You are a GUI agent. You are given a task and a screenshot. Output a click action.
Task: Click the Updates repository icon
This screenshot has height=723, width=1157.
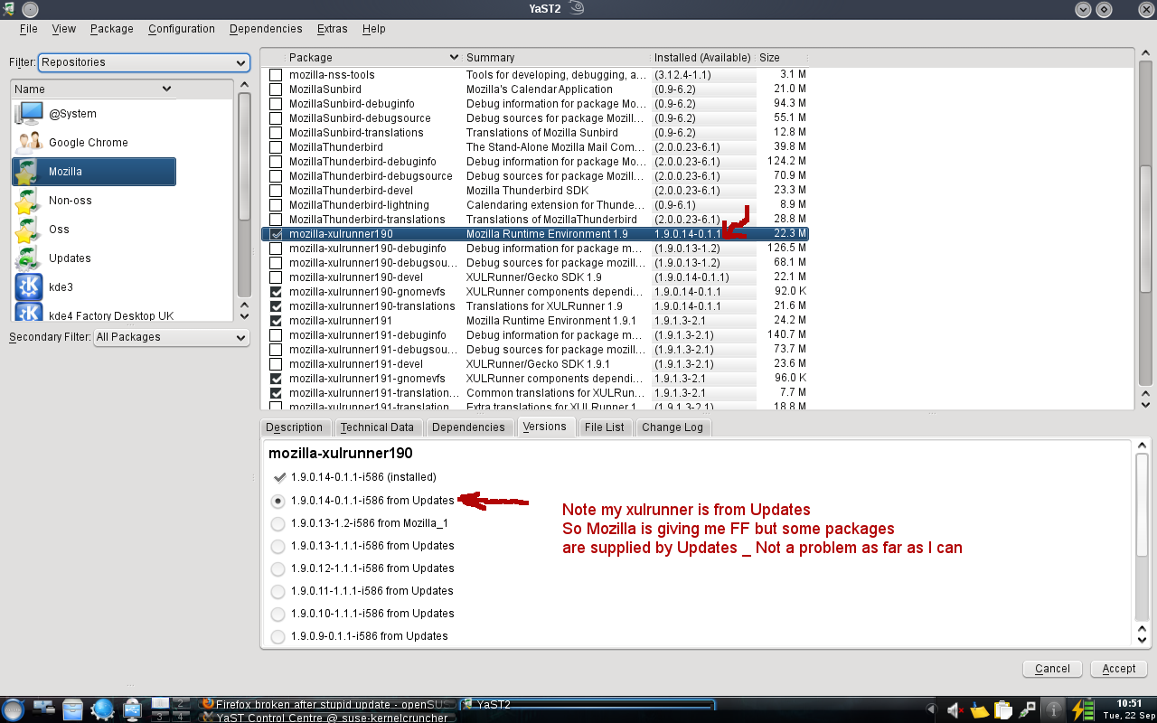coord(30,258)
